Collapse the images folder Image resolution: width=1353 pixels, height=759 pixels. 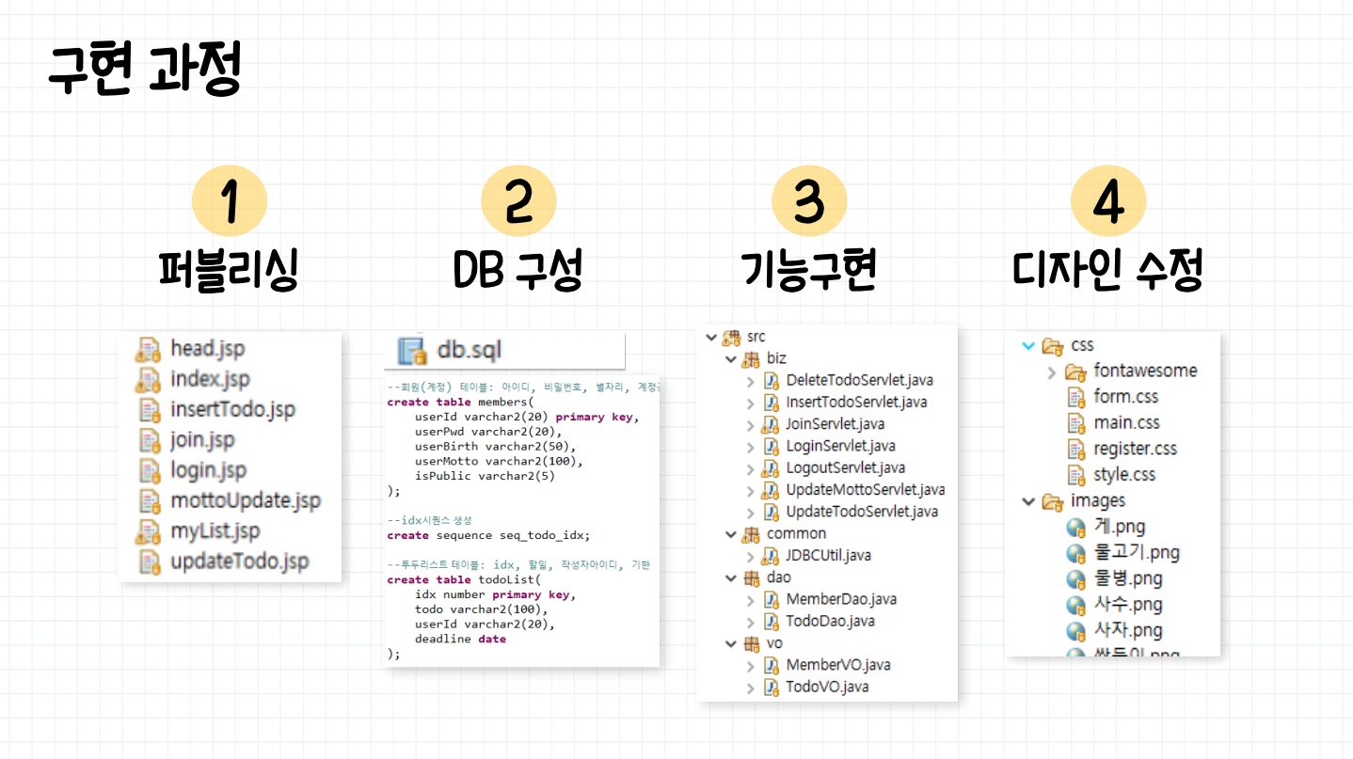click(x=1028, y=501)
